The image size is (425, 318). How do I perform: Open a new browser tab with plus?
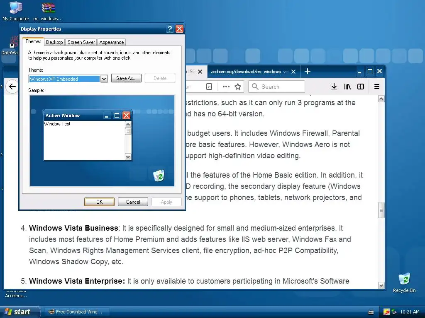point(308,71)
